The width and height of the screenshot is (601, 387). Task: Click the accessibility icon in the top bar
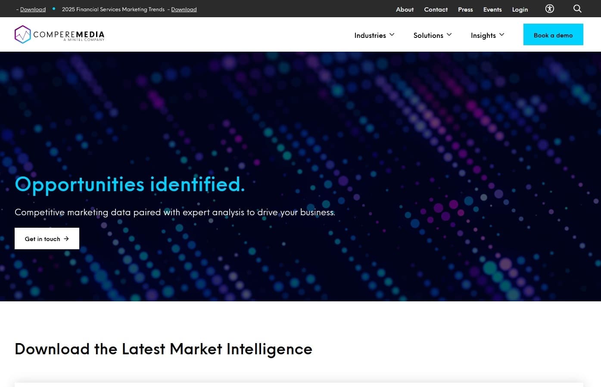pos(549,9)
